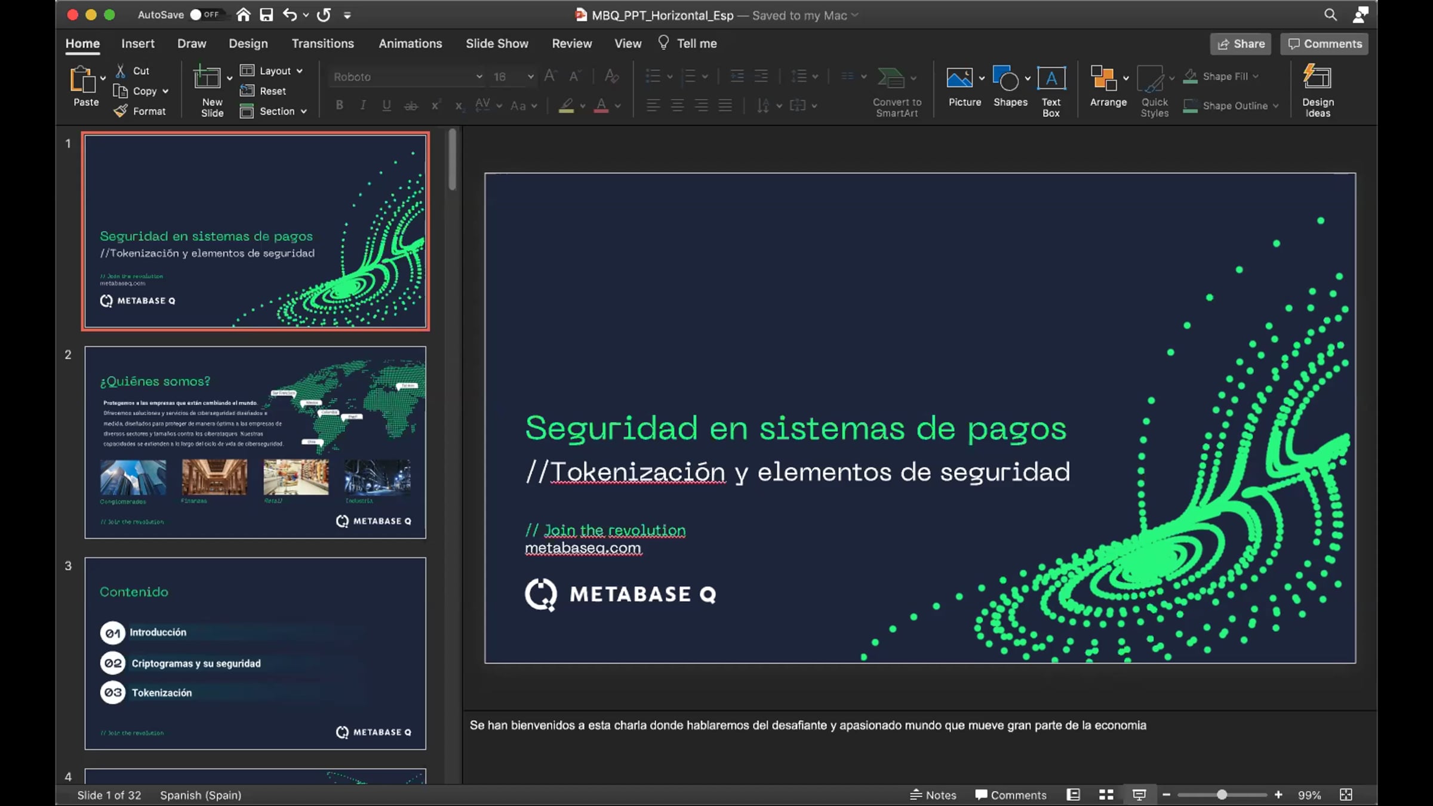Undo the last action

[x=290, y=15]
